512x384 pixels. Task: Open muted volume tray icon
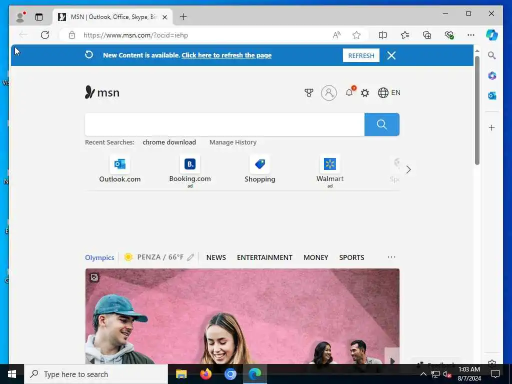447,374
